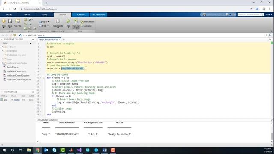Click the MATLAB Drive cloud icon

pyautogui.click(x=20, y=35)
